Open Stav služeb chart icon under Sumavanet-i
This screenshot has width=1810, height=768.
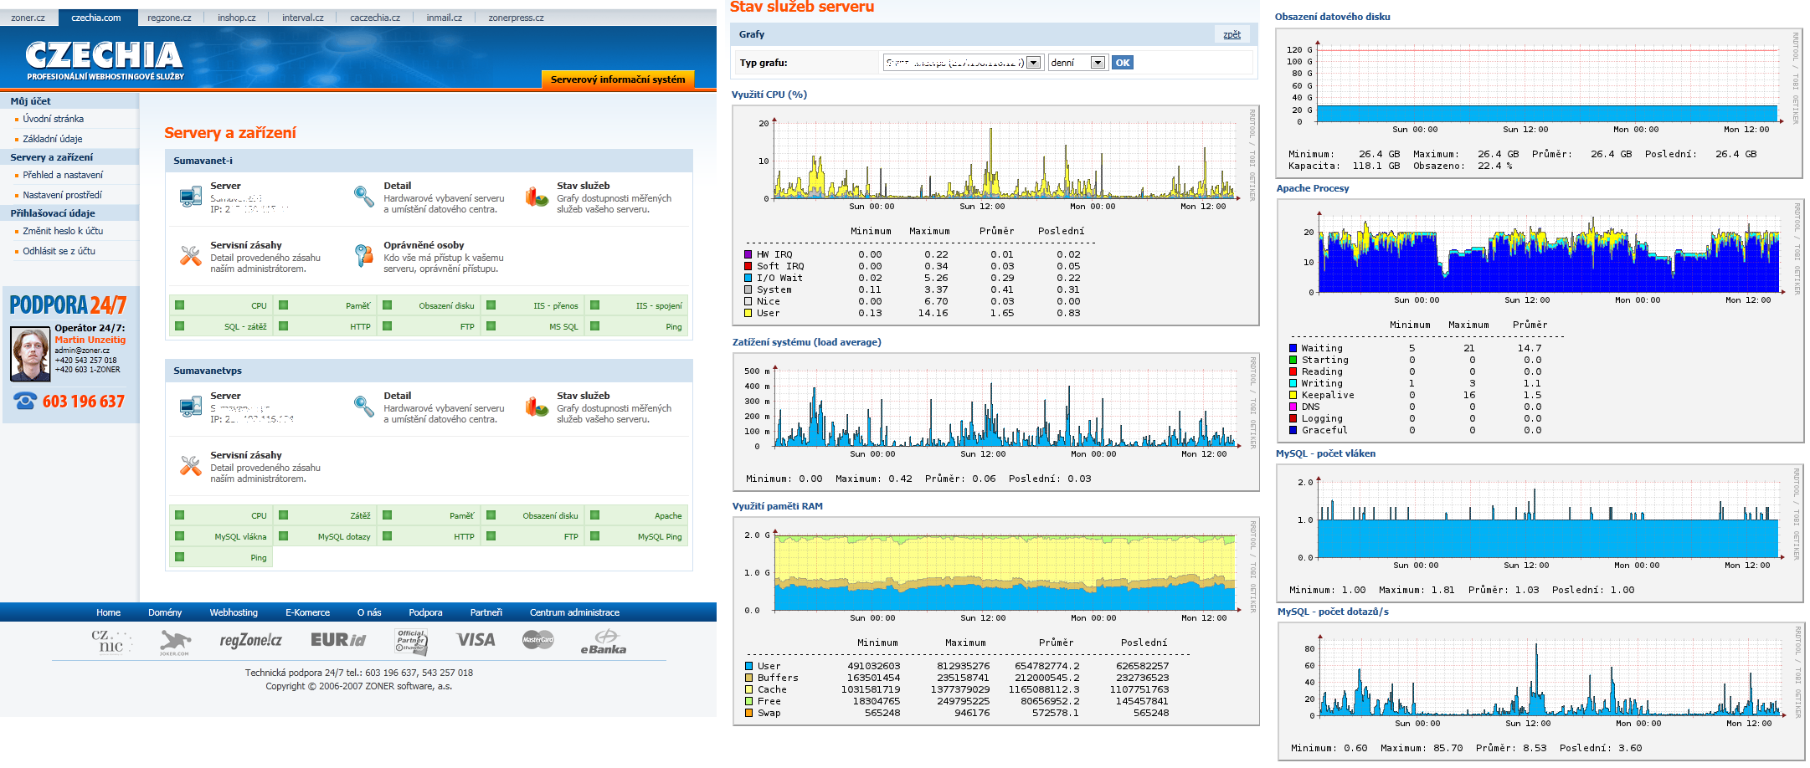point(537,197)
